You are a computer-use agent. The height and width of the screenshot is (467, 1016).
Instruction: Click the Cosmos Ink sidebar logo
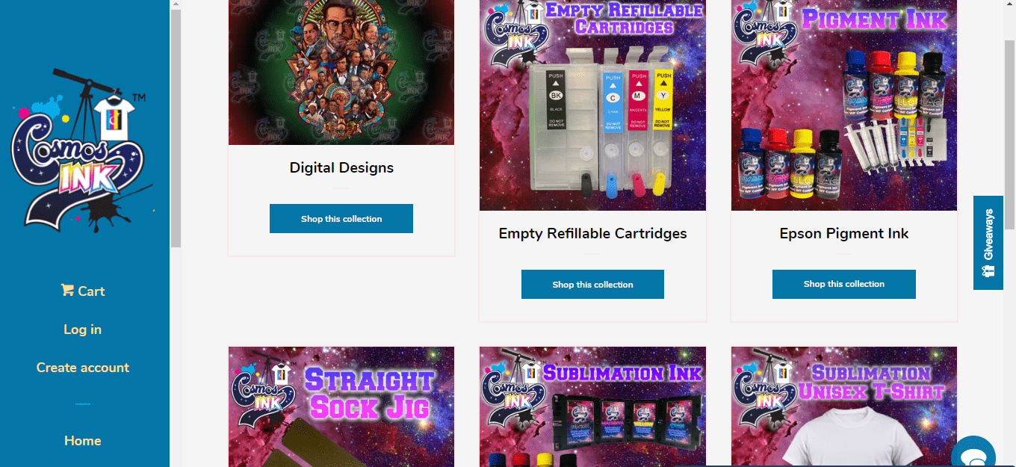click(82, 149)
